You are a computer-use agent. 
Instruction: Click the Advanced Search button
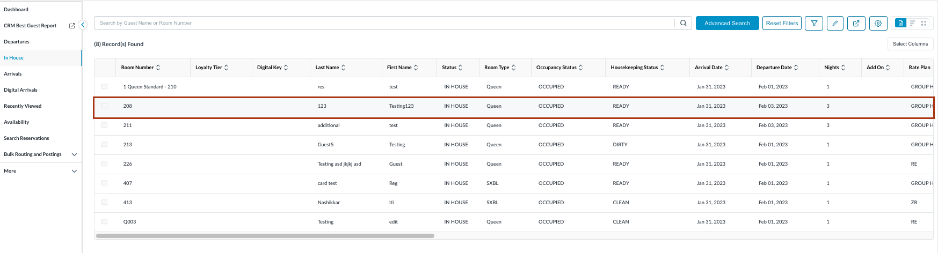pyautogui.click(x=727, y=23)
